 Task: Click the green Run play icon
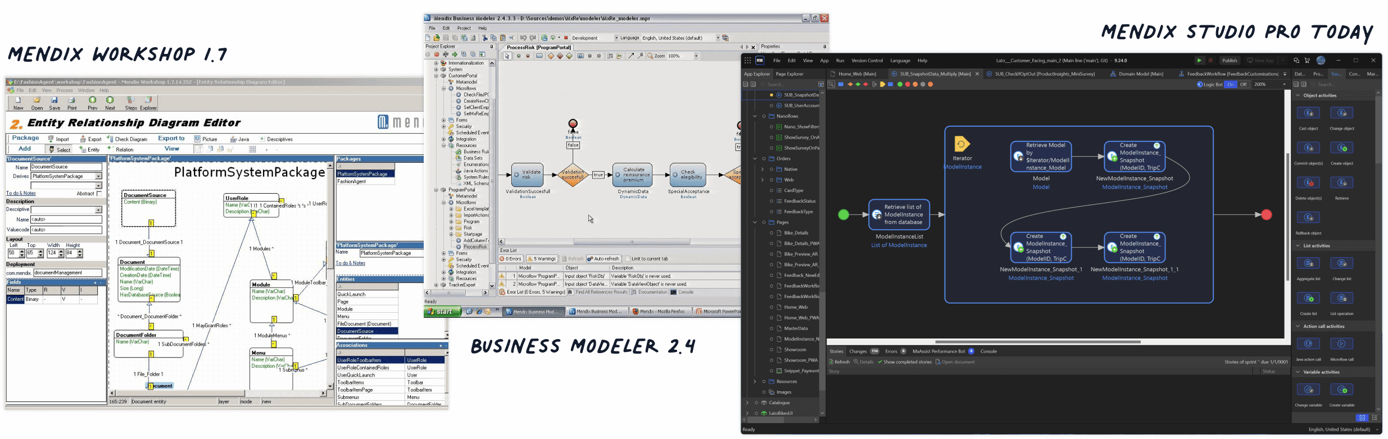pos(1199,61)
